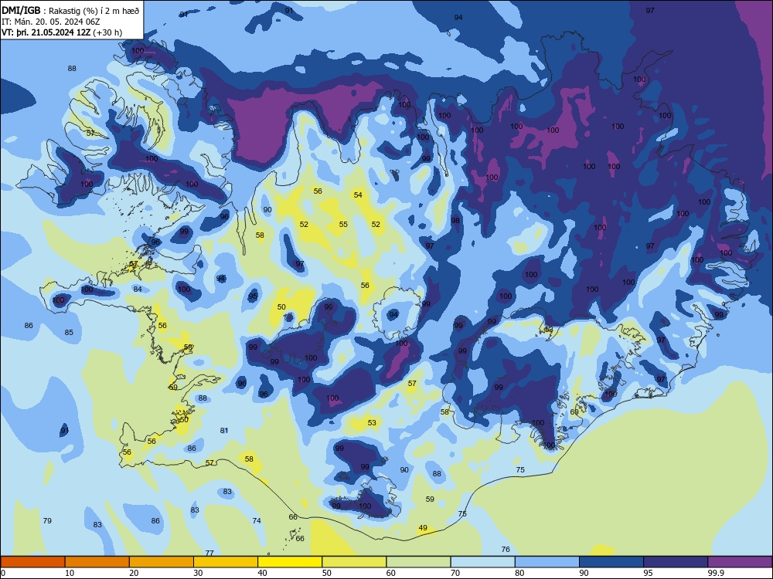Click the 20-30 light orange legend swatch

coord(162,562)
